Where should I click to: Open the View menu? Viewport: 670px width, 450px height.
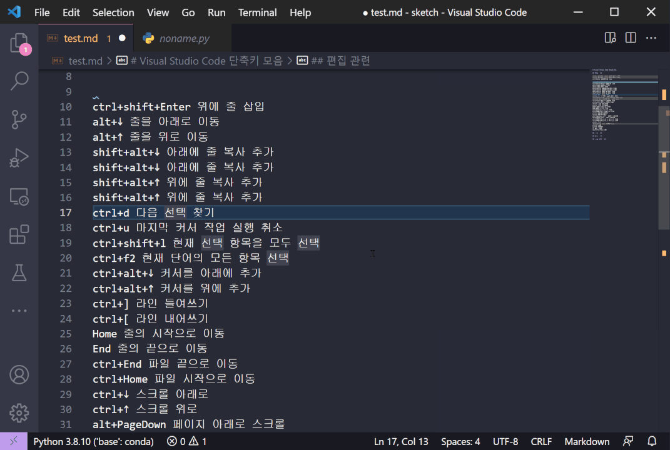(x=158, y=12)
